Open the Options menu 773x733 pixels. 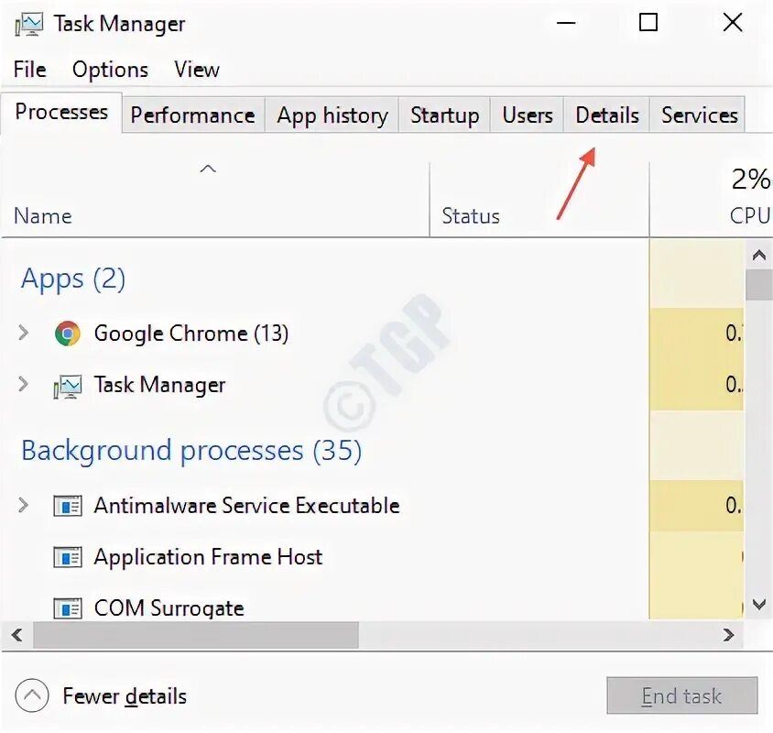[110, 70]
